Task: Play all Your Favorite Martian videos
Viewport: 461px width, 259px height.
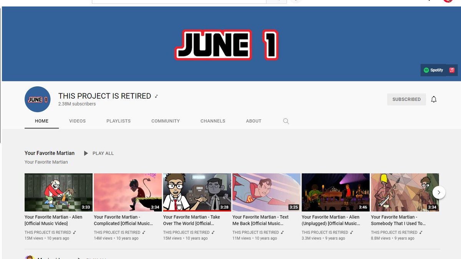Action: point(99,153)
